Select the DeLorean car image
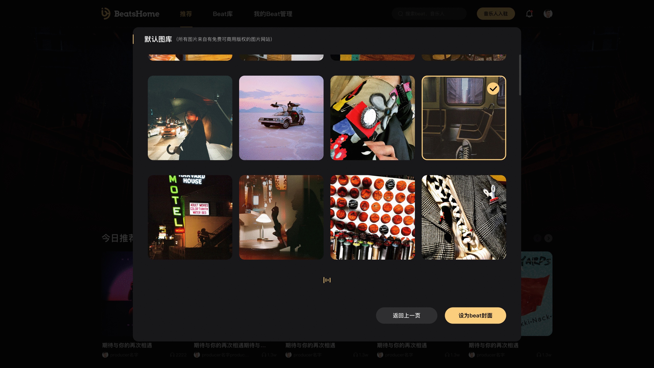The height and width of the screenshot is (368, 654). point(281,118)
